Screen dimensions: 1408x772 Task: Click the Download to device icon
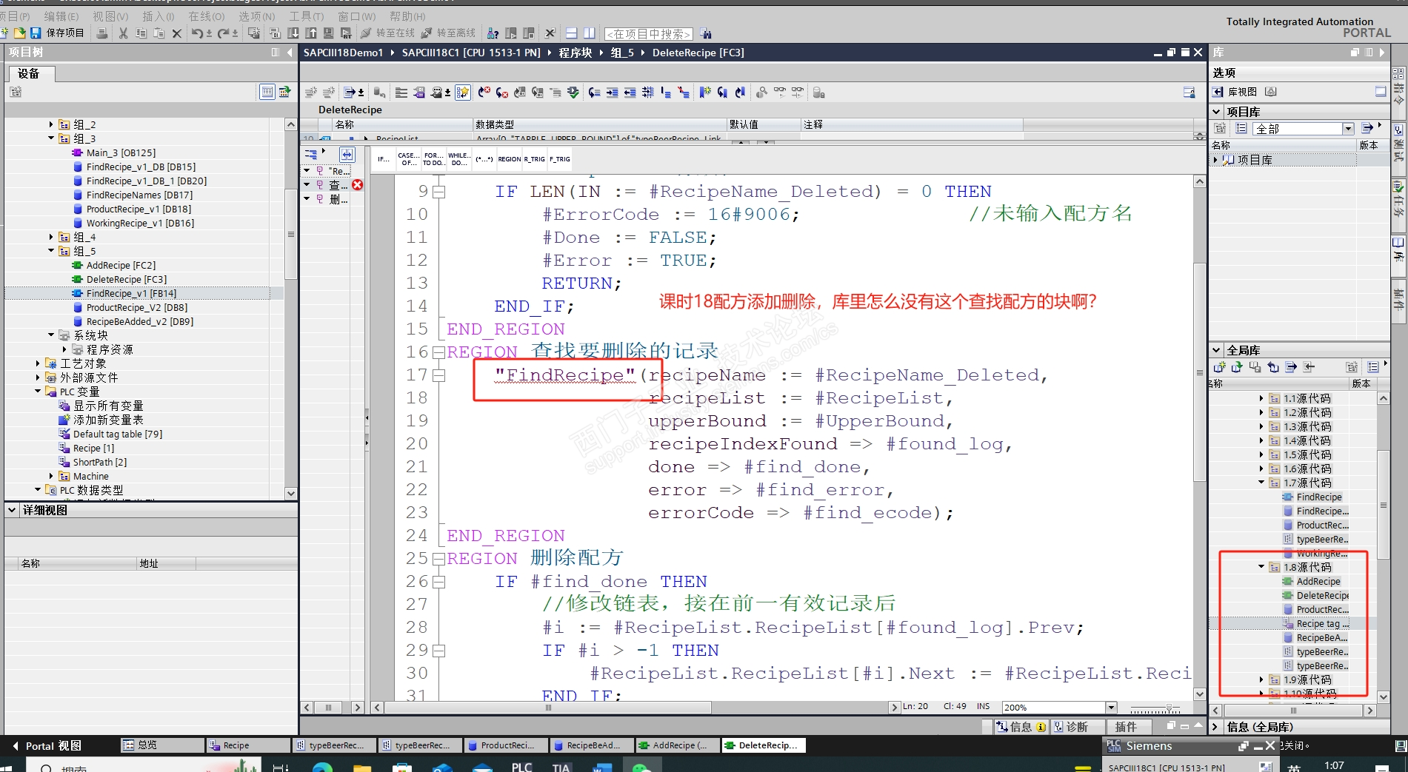coord(293,33)
